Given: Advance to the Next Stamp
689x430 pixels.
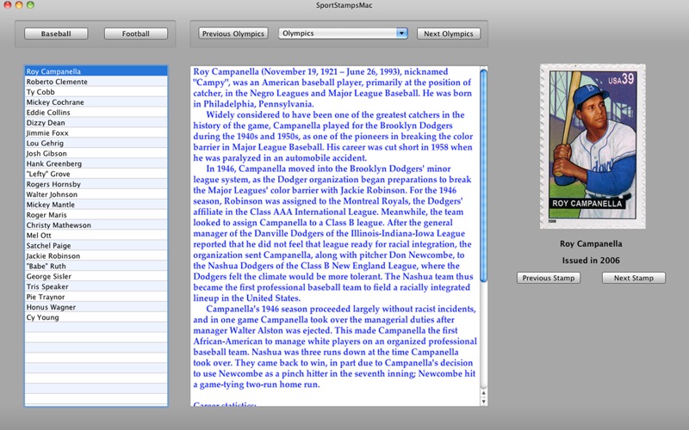Looking at the screenshot, I should coord(634,278).
